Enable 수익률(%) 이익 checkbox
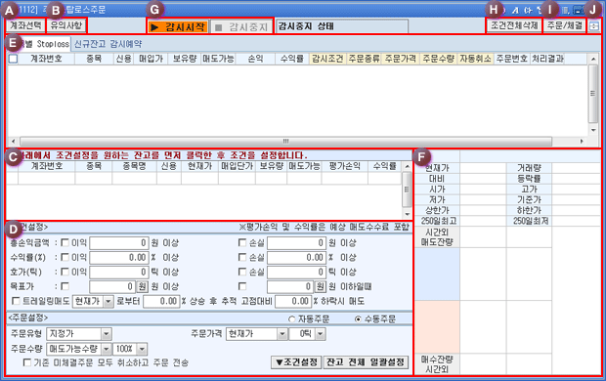The width and height of the screenshot is (606, 381). click(x=65, y=257)
